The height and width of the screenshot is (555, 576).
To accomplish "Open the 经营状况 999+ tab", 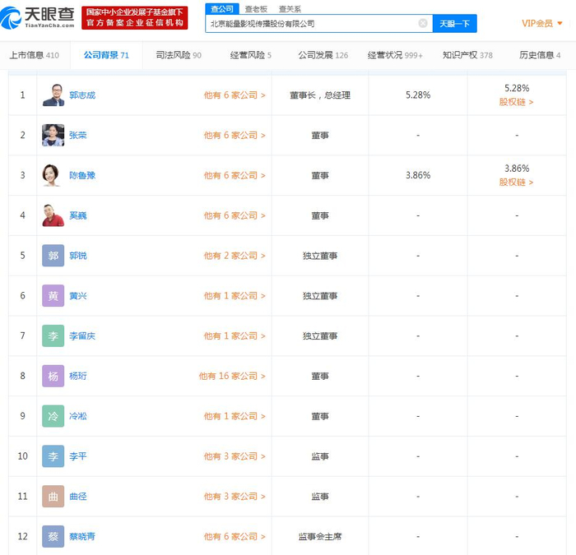I will pyautogui.click(x=395, y=55).
